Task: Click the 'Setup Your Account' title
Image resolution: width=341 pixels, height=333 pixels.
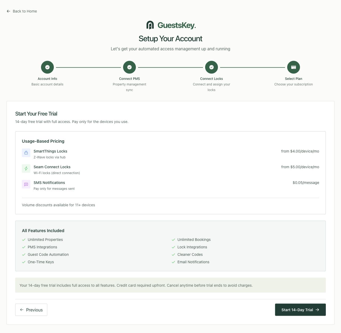Action: click(170, 39)
